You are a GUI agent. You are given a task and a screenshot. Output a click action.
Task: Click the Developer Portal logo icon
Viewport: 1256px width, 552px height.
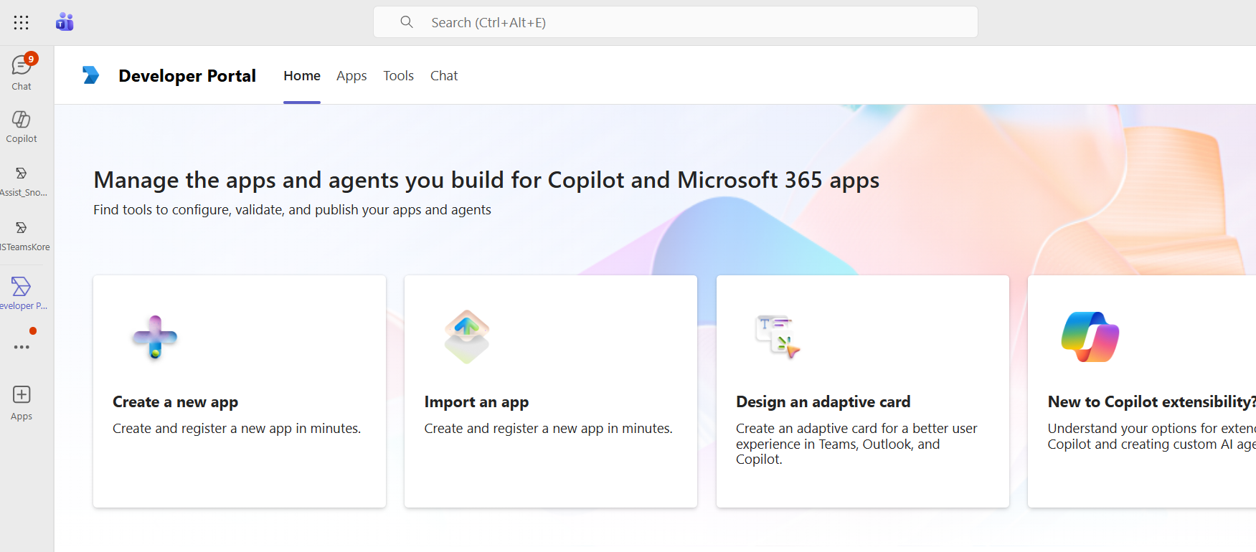pos(91,75)
